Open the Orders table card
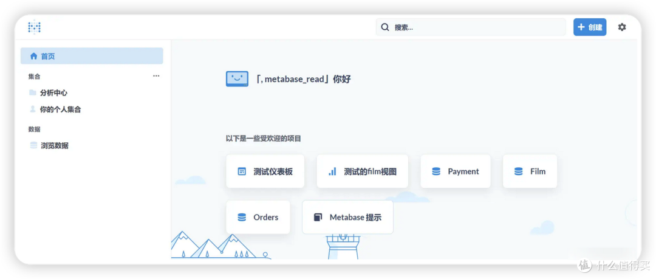The height and width of the screenshot is (279, 656). coord(258,218)
